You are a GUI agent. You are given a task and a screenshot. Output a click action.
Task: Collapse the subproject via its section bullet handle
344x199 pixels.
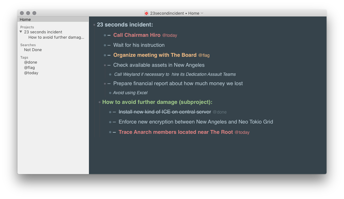pos(99,102)
